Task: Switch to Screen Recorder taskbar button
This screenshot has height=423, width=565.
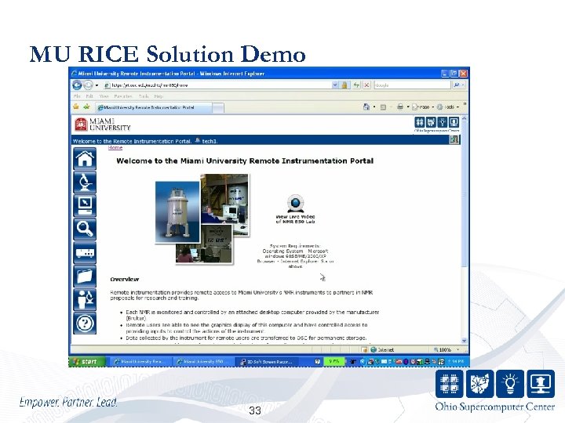Action: 268,361
